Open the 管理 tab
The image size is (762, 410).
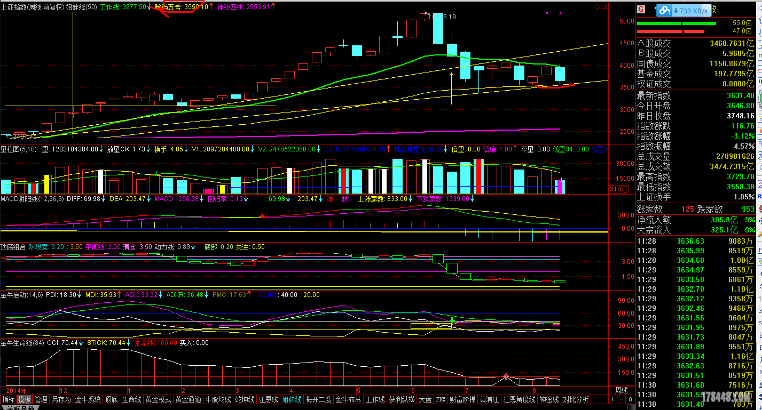click(41, 399)
